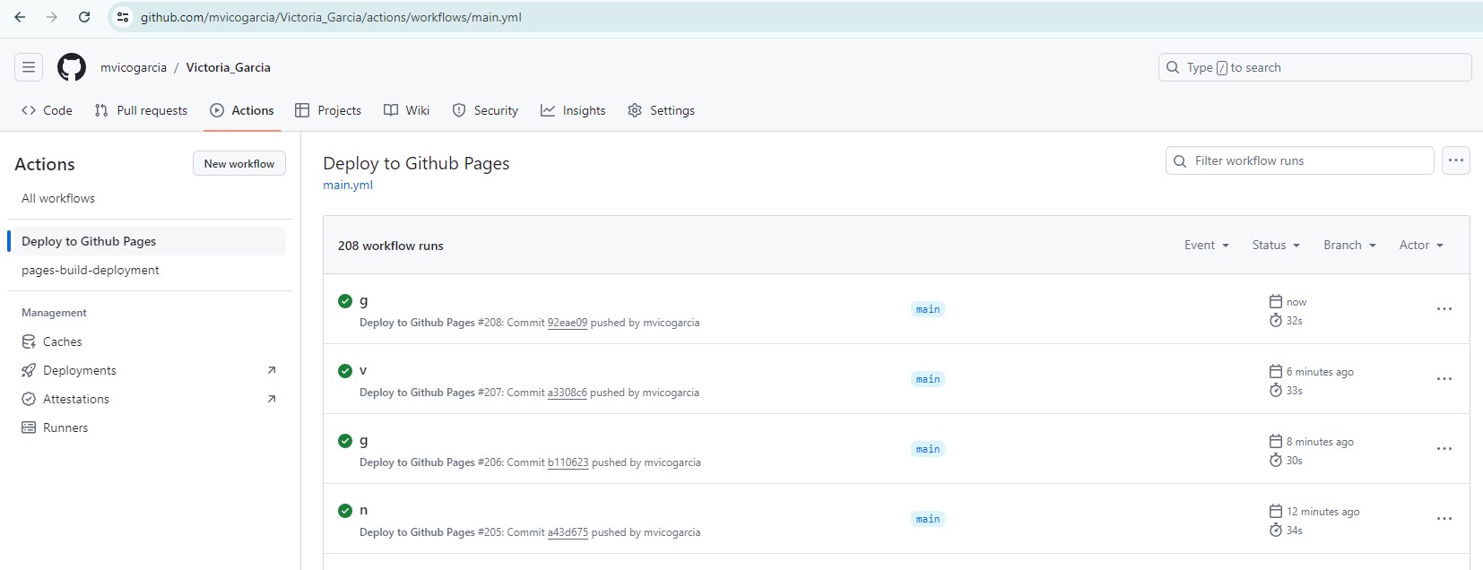This screenshot has height=570, width=1483.
Task: Open success status icon for run #208
Action: 345,301
